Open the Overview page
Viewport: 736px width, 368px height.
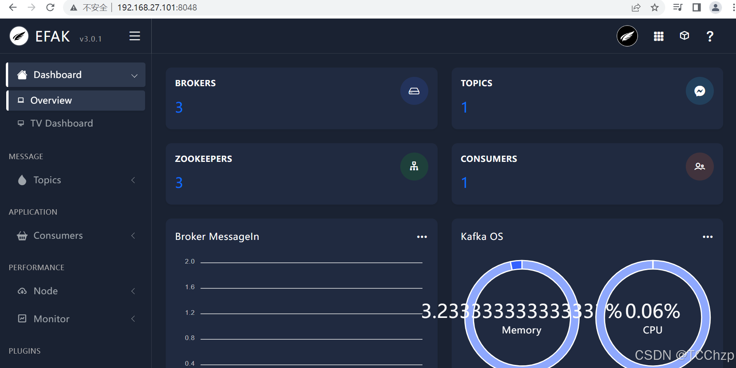pos(76,101)
